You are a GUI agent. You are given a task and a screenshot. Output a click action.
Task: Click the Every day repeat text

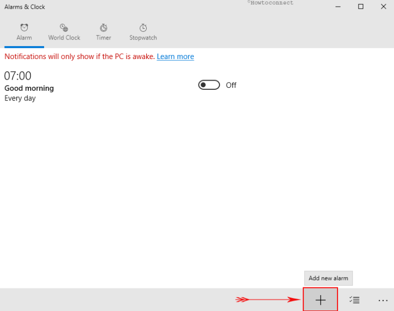coord(20,98)
